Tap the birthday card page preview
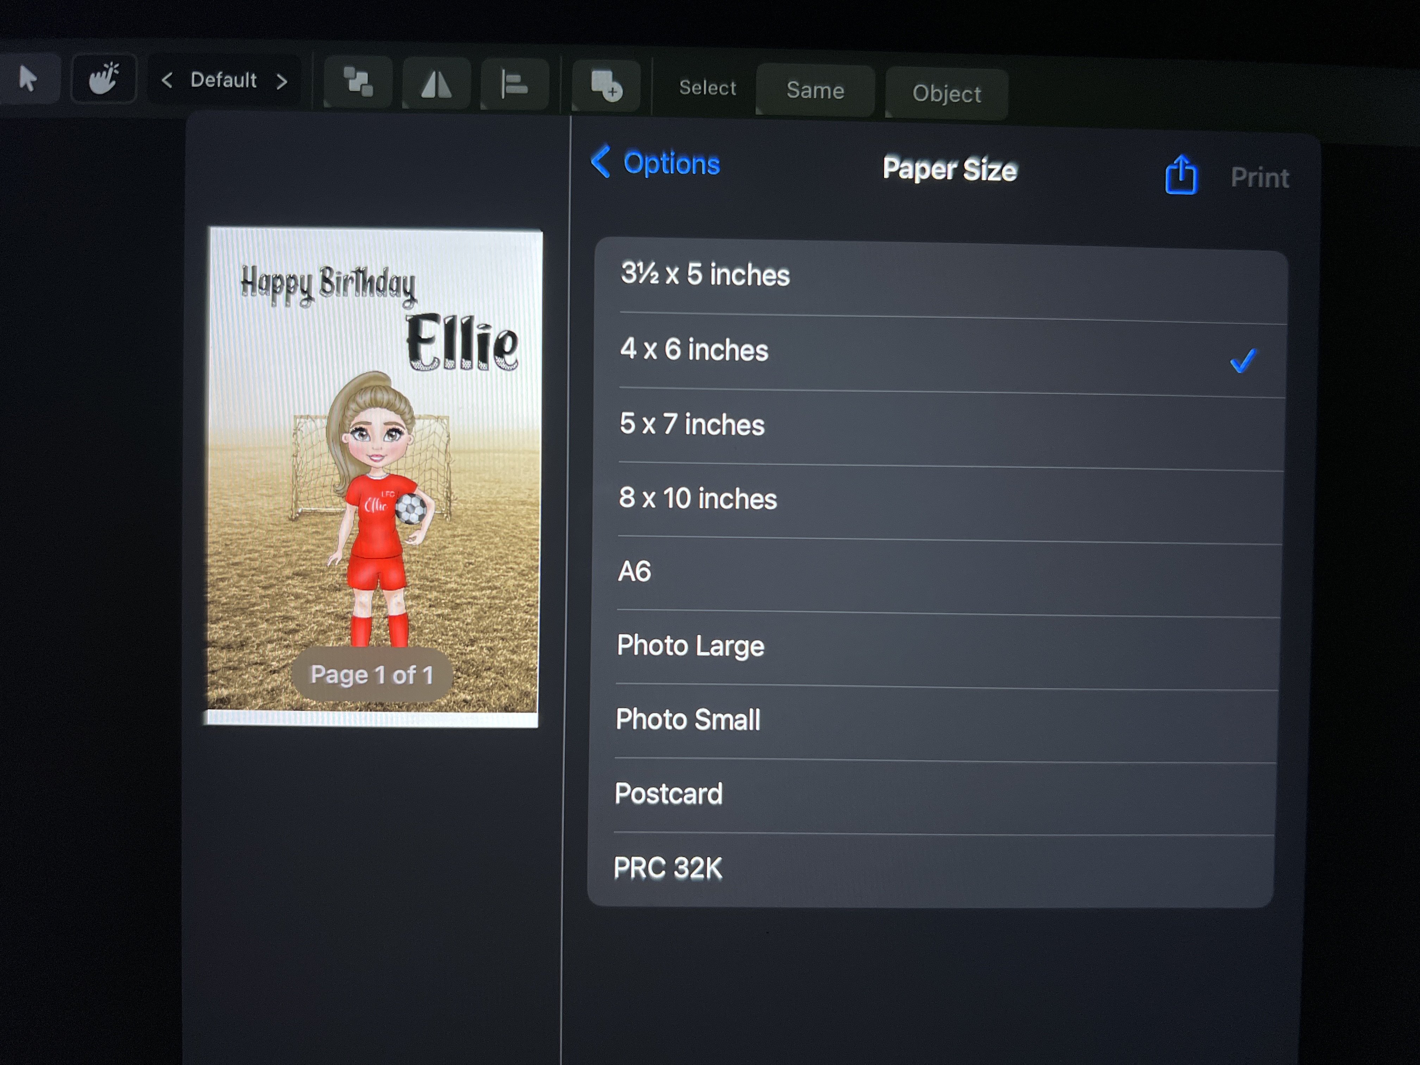The image size is (1420, 1065). pos(374,477)
